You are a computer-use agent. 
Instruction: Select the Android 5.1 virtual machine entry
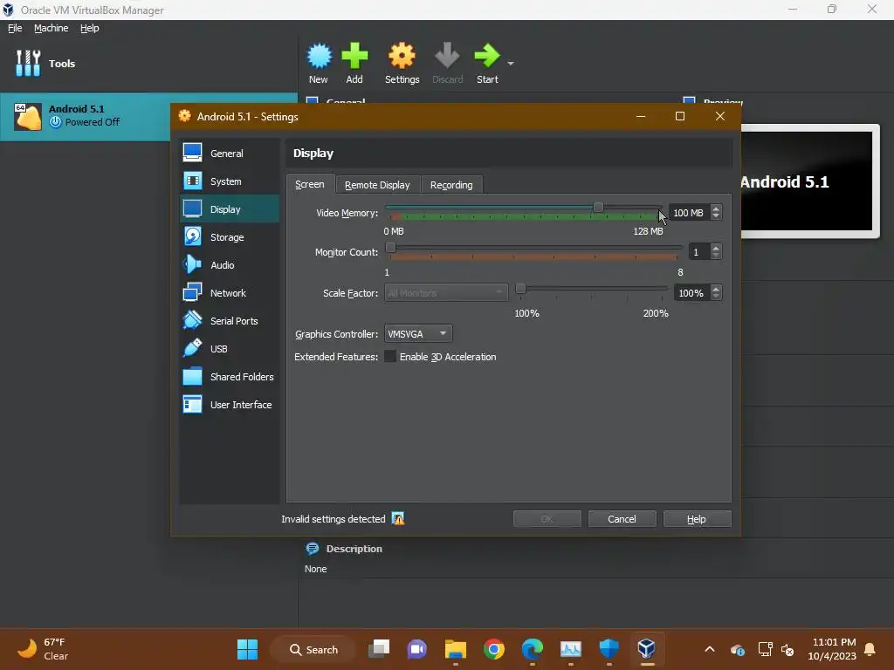[x=86, y=116]
